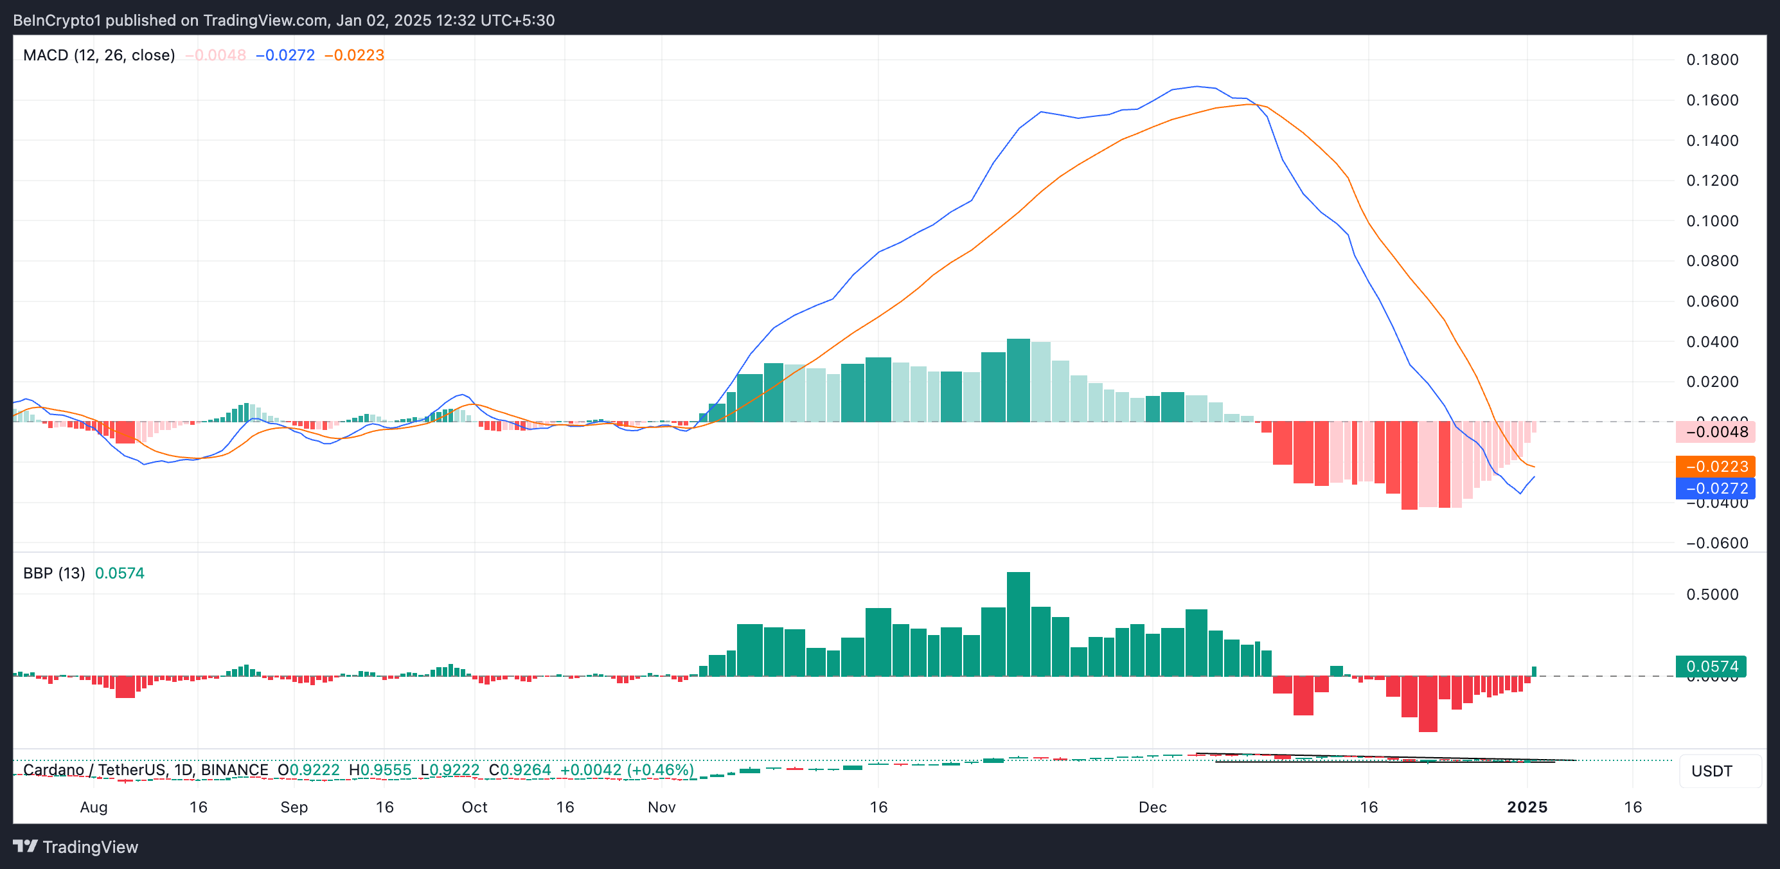This screenshot has height=869, width=1780.
Task: Click the TradingView logo icon
Action: pos(25,847)
